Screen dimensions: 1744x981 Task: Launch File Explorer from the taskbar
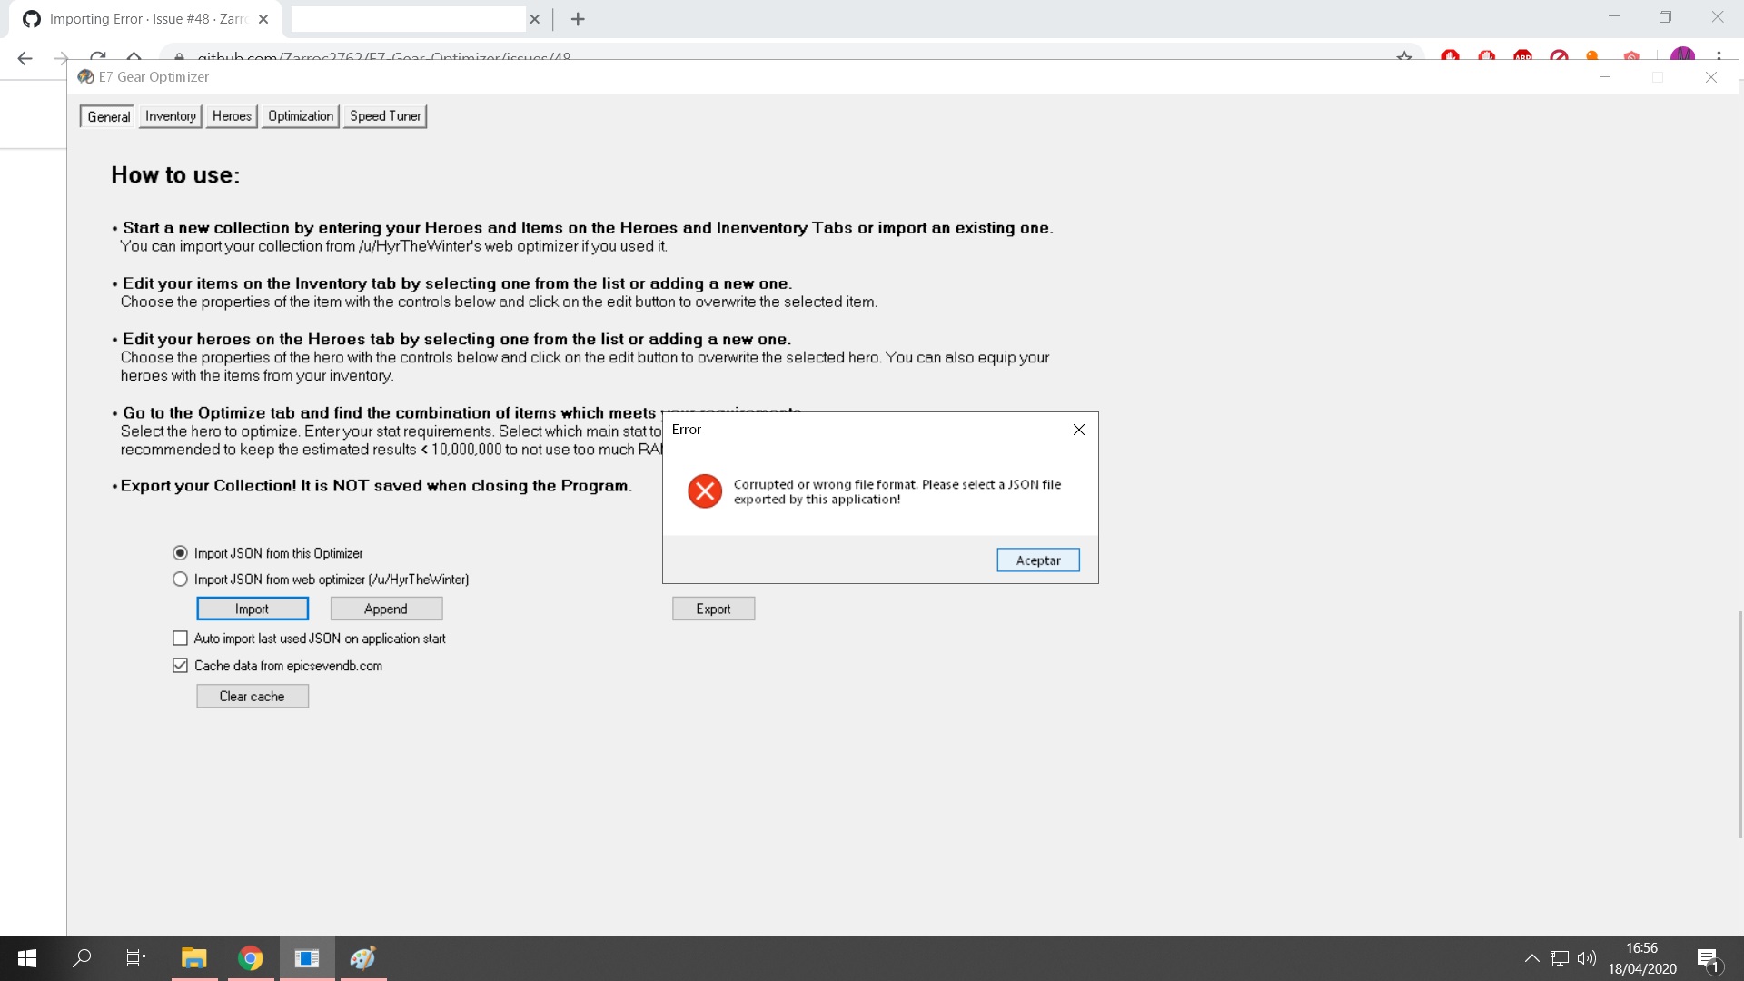tap(193, 957)
